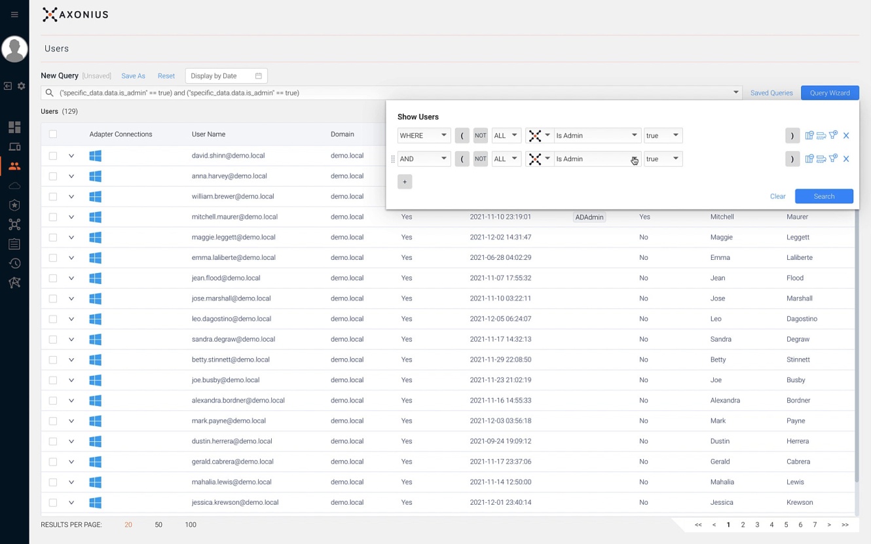871x544 pixels.
Task: Open the Reports clipboard icon
Action: pos(14,244)
